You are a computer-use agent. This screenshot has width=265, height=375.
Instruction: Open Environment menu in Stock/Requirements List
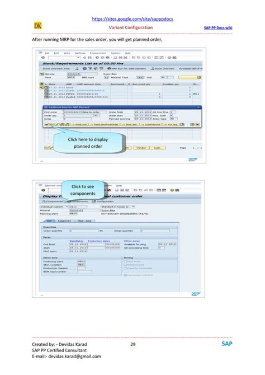coord(98,53)
